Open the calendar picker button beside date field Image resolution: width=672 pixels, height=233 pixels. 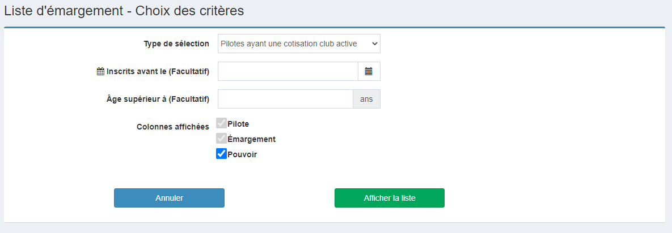click(x=369, y=71)
